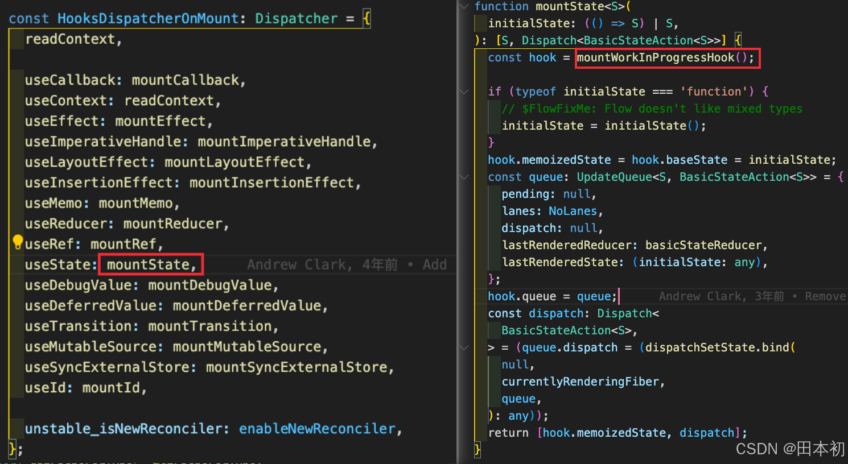Click mountDeferredValue value

point(246,305)
